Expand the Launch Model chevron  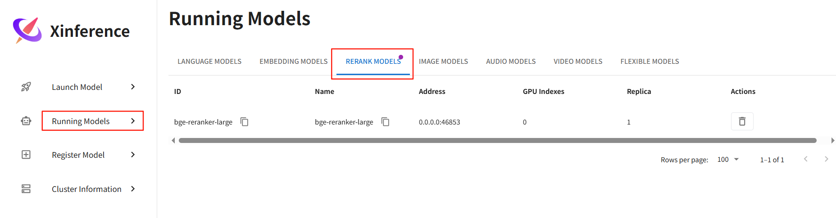pos(133,87)
